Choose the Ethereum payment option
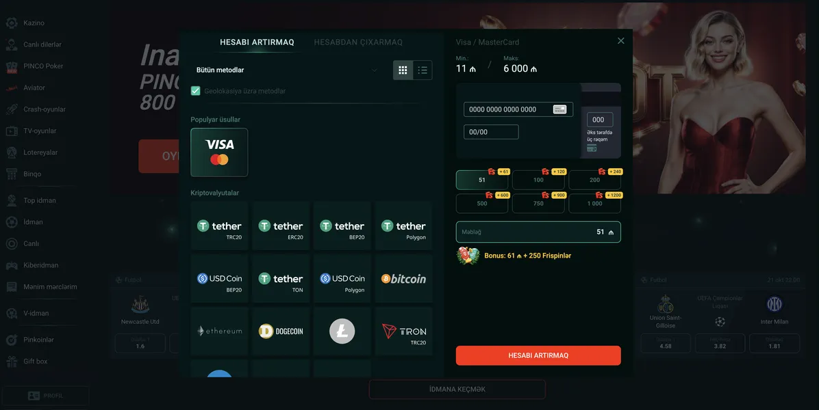Screen dimensions: 819x410 (x=219, y=331)
